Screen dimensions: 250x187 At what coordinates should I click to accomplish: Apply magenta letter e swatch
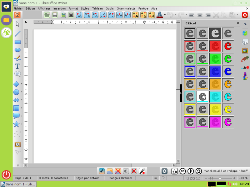(x=228, y=122)
